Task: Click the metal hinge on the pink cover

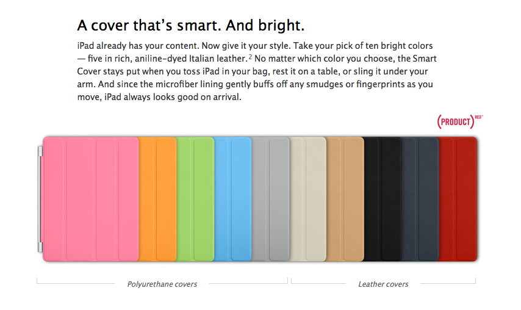Action: pos(40,199)
